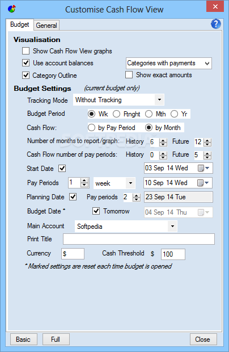The image size is (229, 352).
Task: Toggle the Start Date checkbox
Action: [62, 169]
